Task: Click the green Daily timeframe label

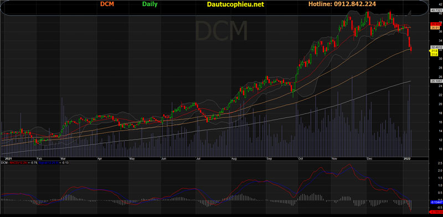Action: [x=150, y=4]
